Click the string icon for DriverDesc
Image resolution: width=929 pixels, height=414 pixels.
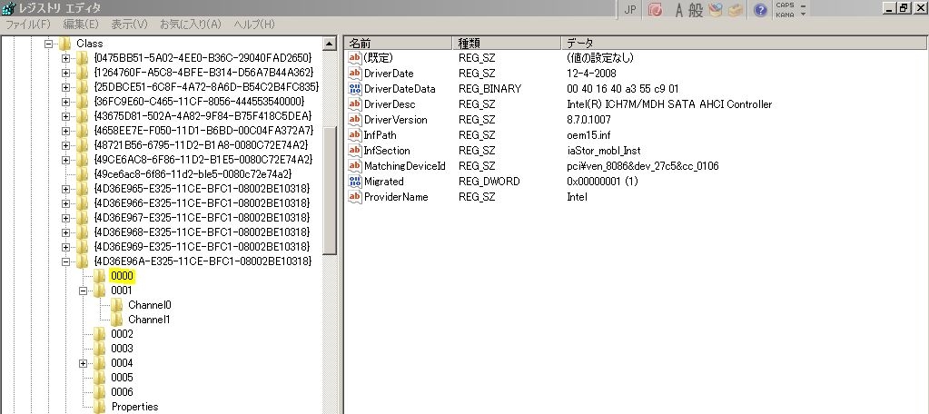coord(354,103)
